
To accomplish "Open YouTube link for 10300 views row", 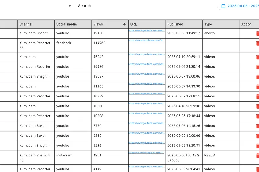I will point(147,103).
